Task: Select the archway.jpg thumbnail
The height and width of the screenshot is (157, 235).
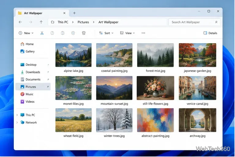Action: 197,120
